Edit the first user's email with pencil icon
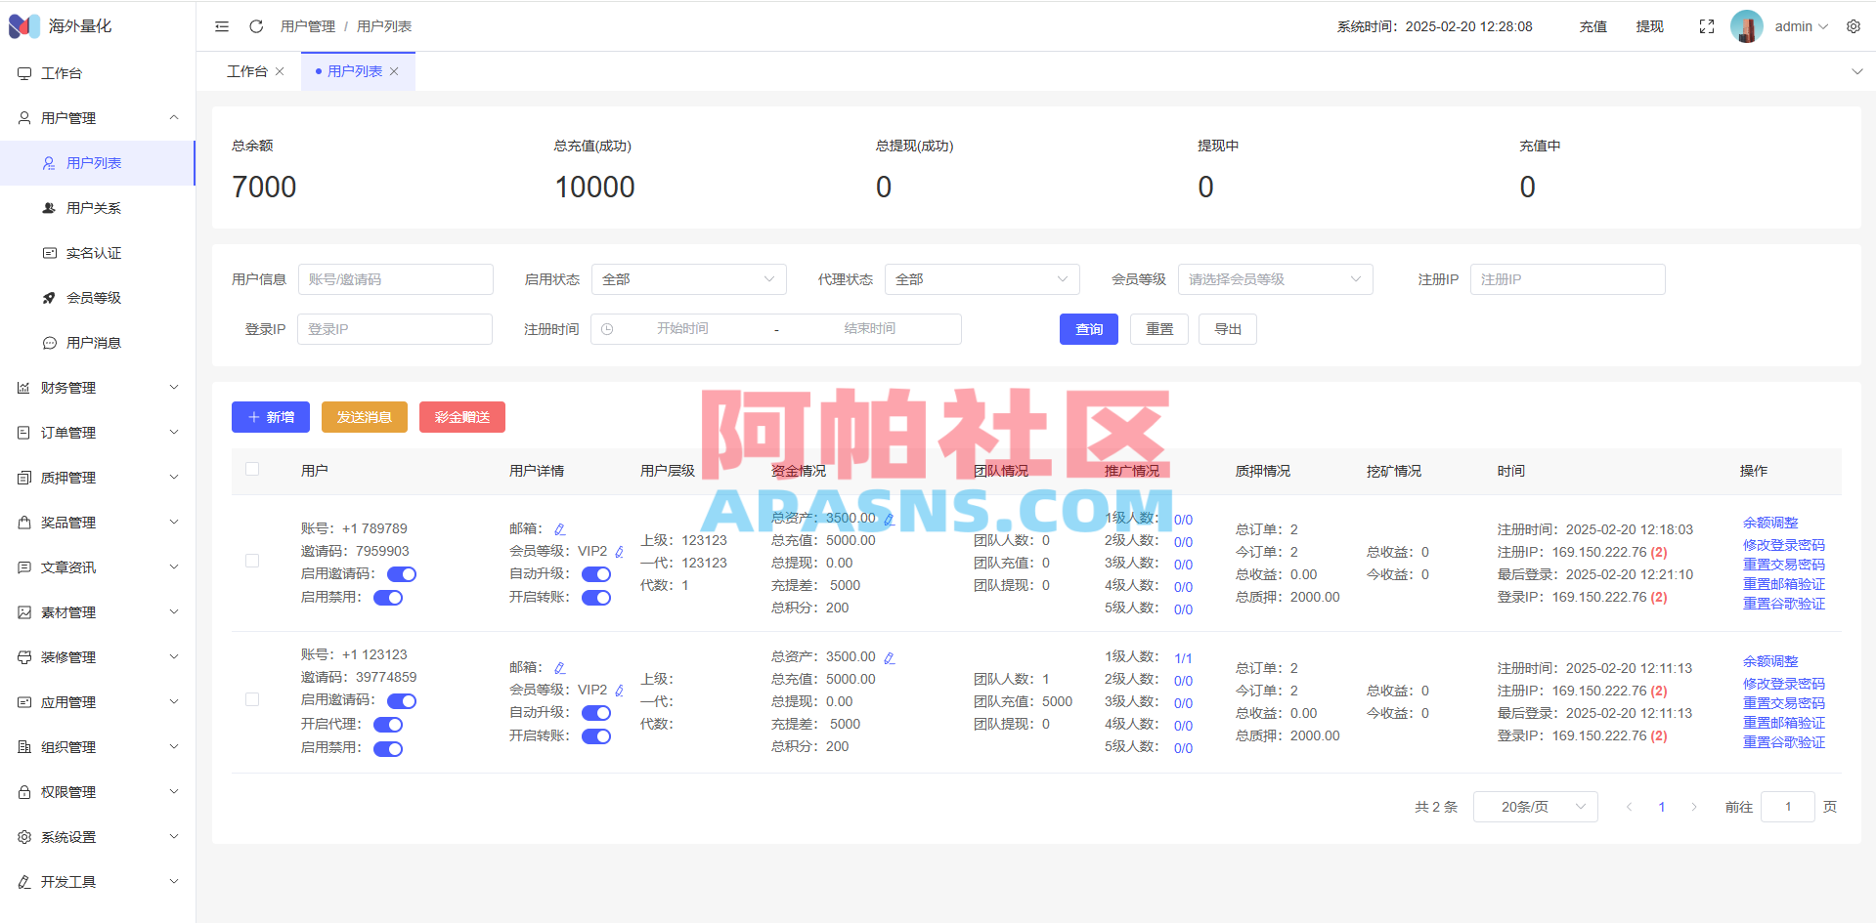The image size is (1876, 923). (560, 528)
